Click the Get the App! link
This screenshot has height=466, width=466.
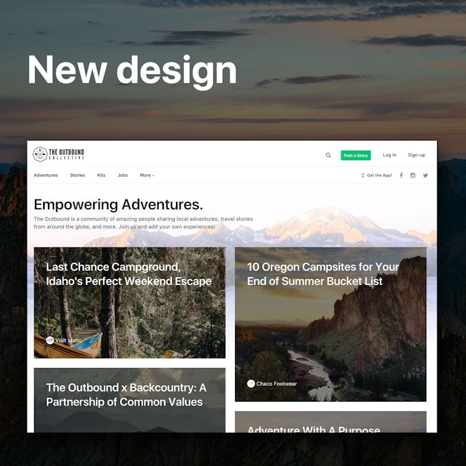(x=379, y=175)
